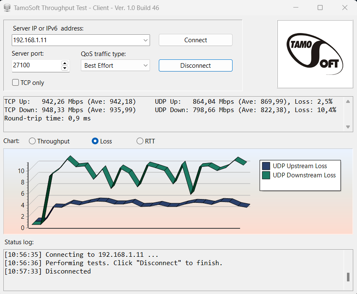Click the 'QoS traffic type:' label
The height and width of the screenshot is (294, 357).
[x=103, y=54]
